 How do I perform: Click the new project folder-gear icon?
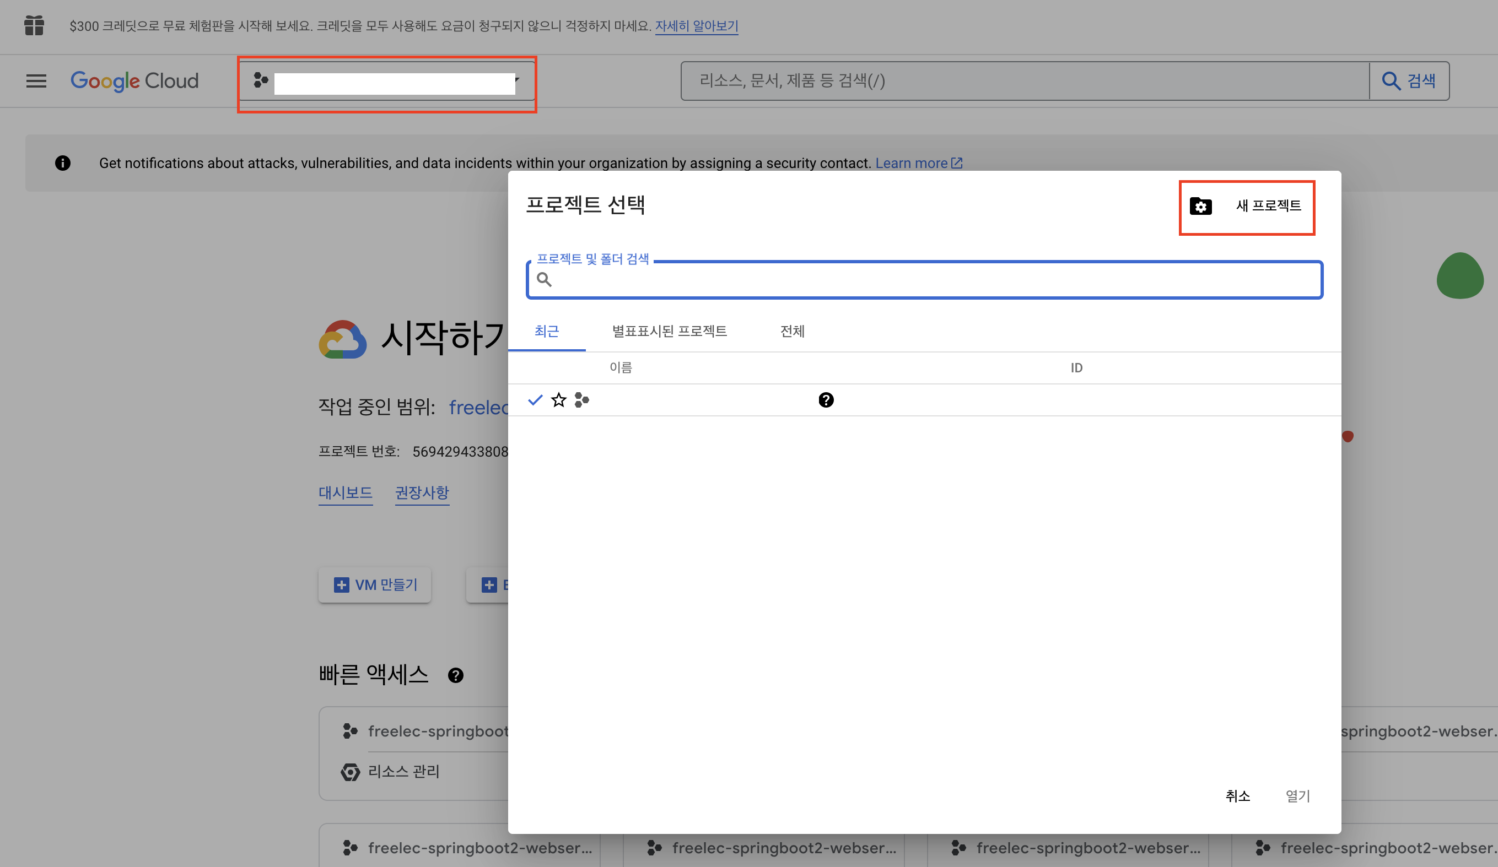pos(1200,206)
